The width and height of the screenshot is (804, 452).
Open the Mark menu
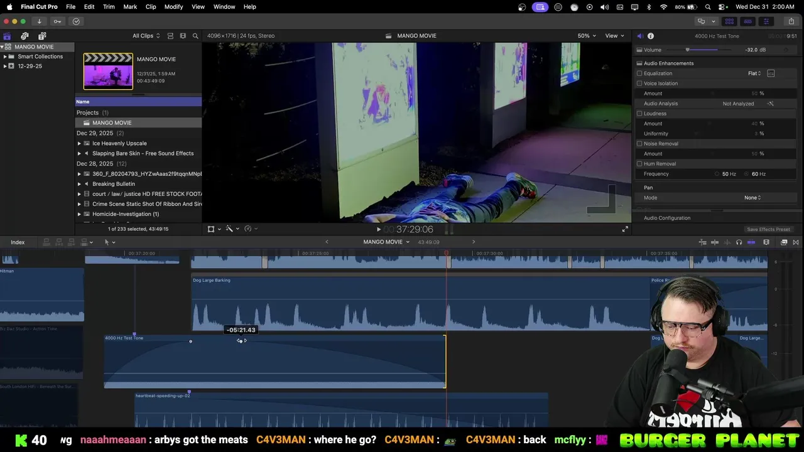[130, 7]
